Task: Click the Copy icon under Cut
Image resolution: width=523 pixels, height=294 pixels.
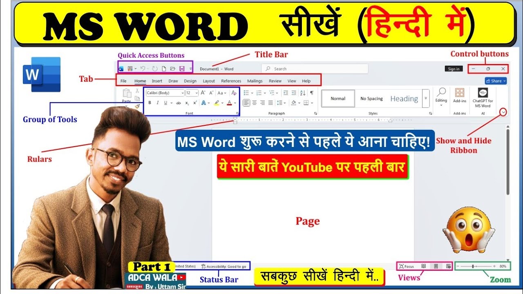Action: [x=137, y=99]
